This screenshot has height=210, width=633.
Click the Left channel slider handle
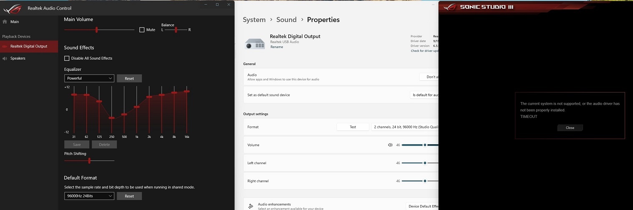tap(425, 163)
